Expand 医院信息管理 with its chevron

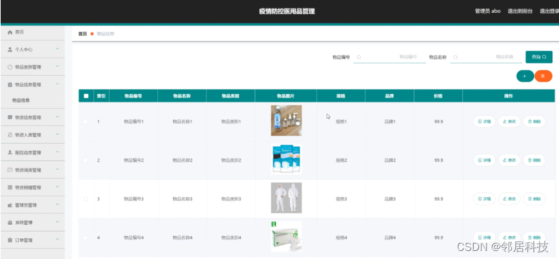pyautogui.click(x=57, y=152)
